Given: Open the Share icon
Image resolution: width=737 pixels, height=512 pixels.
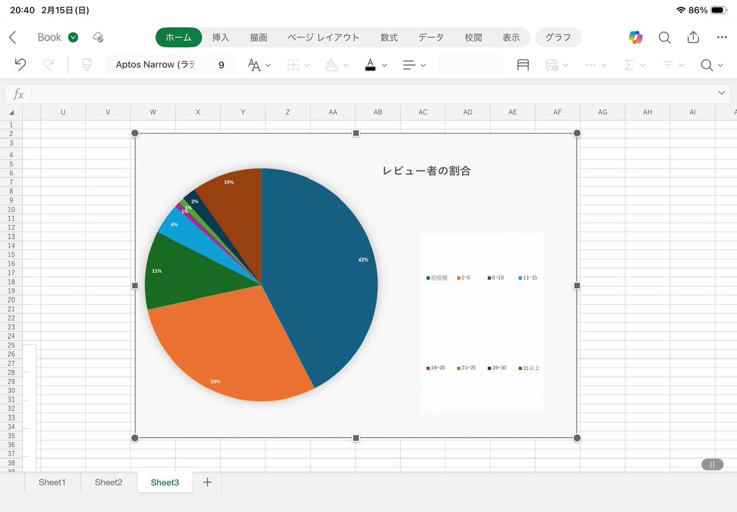Looking at the screenshot, I should tap(693, 37).
